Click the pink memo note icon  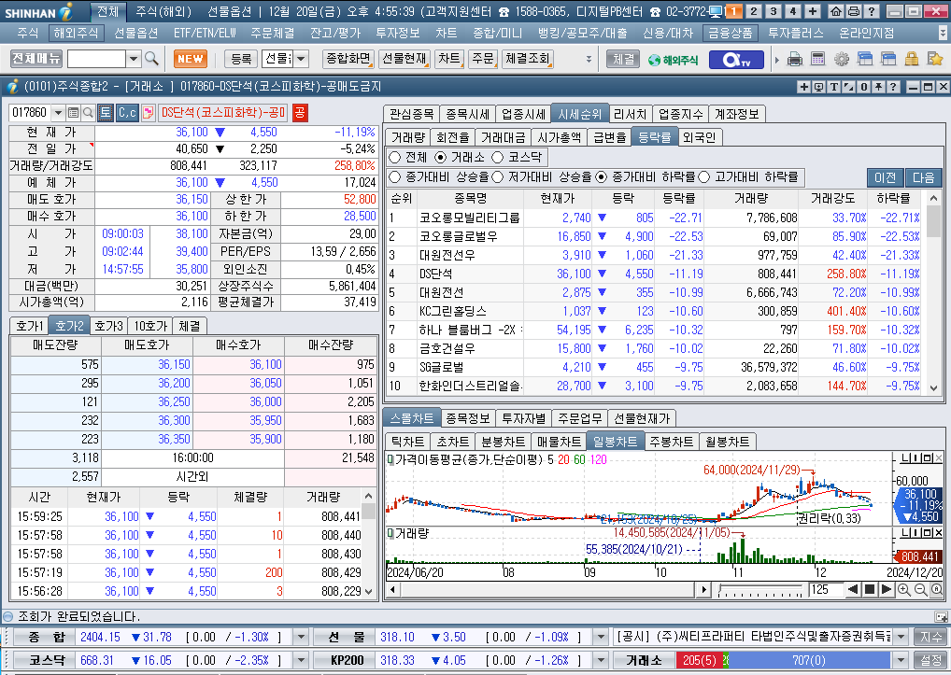pos(148,113)
